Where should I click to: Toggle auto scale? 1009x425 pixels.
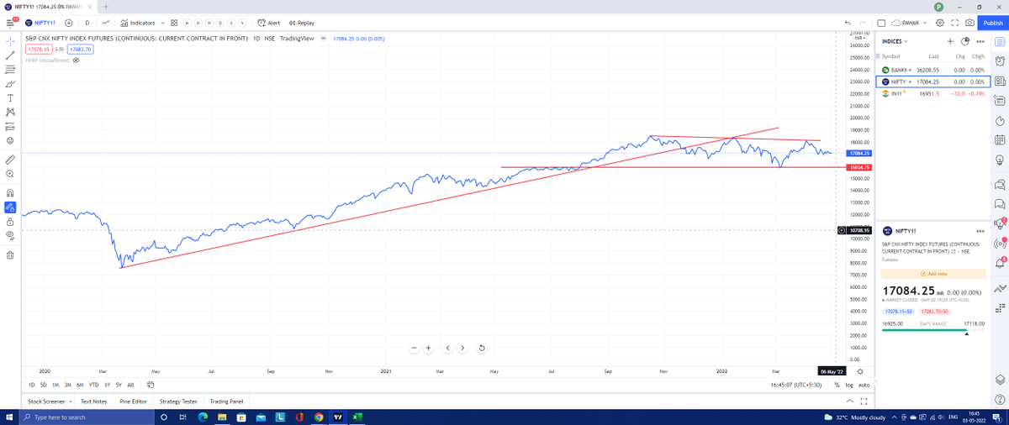click(864, 385)
